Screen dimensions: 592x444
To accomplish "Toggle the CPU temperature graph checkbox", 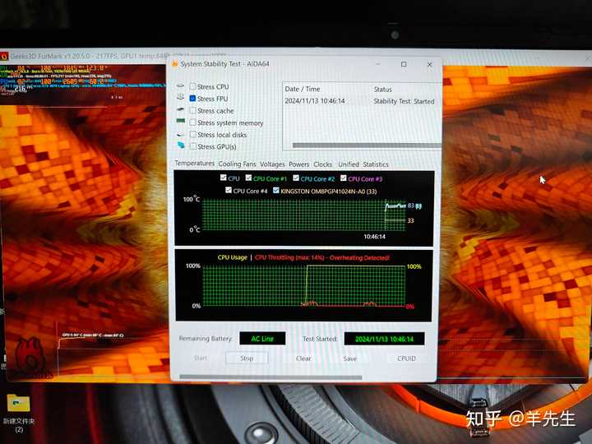I will coord(223,178).
